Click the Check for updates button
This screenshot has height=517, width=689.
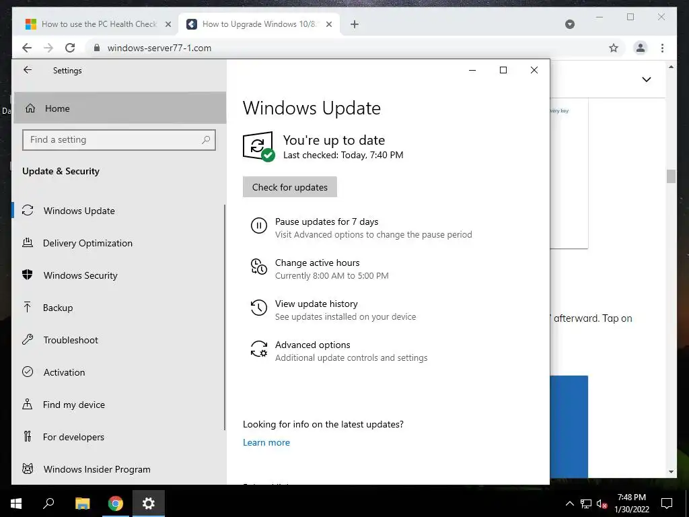click(290, 187)
